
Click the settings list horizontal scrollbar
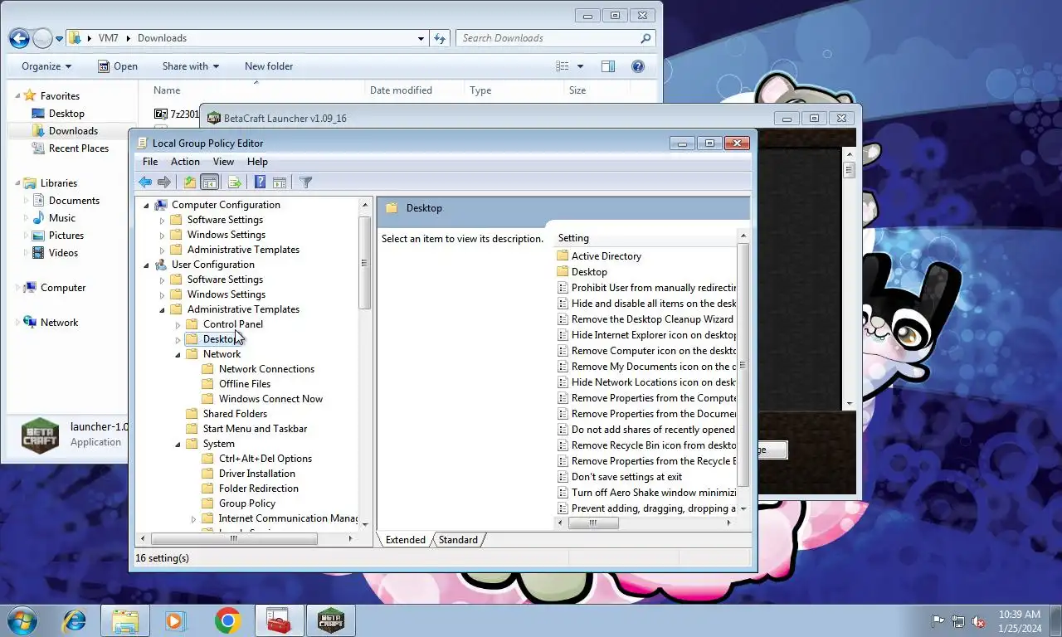click(644, 523)
